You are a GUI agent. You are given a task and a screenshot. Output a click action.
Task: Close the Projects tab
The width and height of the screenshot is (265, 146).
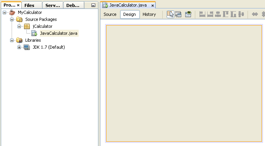tap(18, 5)
